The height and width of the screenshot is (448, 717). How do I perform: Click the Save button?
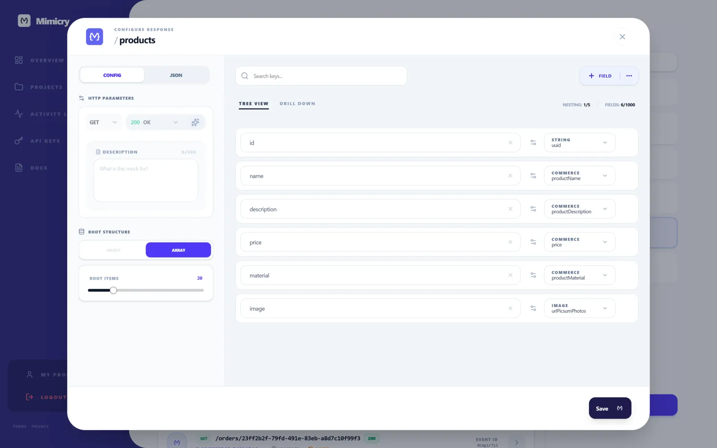(610, 408)
